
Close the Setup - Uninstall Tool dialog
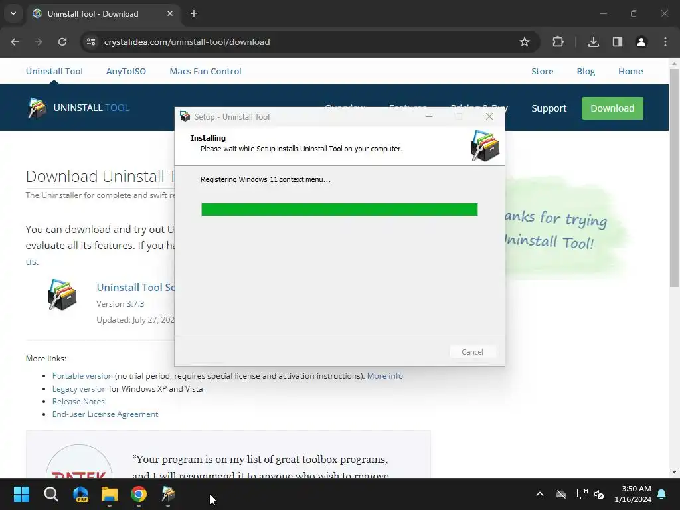coord(489,117)
